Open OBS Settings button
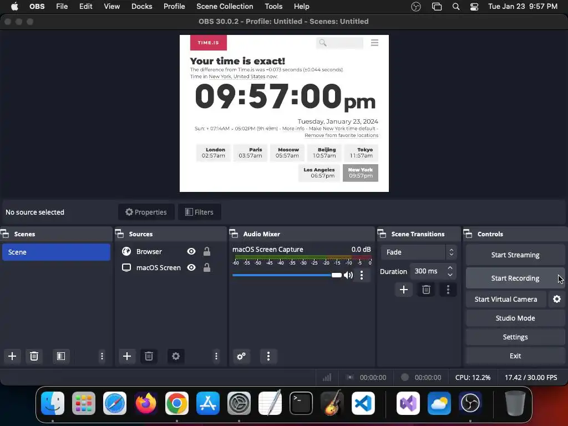 (515, 337)
